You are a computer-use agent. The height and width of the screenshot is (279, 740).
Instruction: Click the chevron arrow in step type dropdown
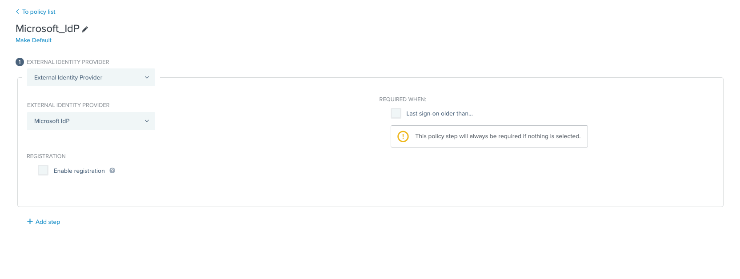coord(147,77)
